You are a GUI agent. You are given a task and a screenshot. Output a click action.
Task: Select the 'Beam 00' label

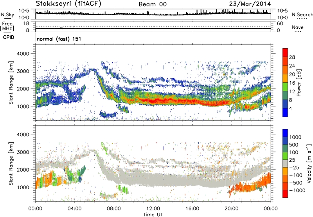click(x=153, y=4)
